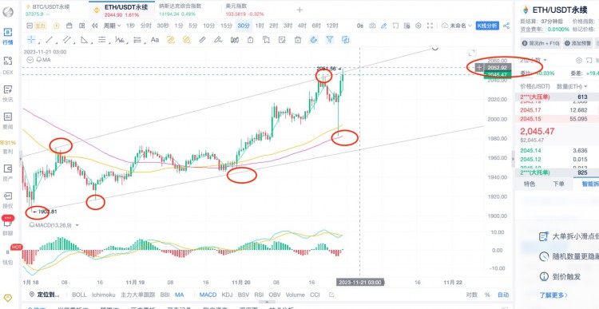
Task: Open the fullscreen chart icon
Action: tap(430, 26)
